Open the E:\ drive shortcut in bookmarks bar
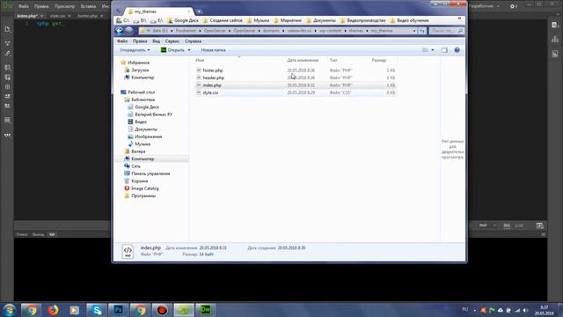 tap(157, 20)
